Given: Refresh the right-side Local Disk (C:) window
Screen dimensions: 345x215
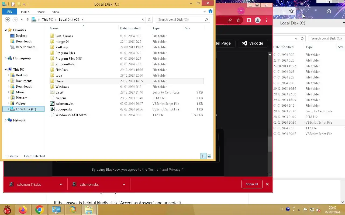Looking at the screenshot, I should [x=302, y=38].
